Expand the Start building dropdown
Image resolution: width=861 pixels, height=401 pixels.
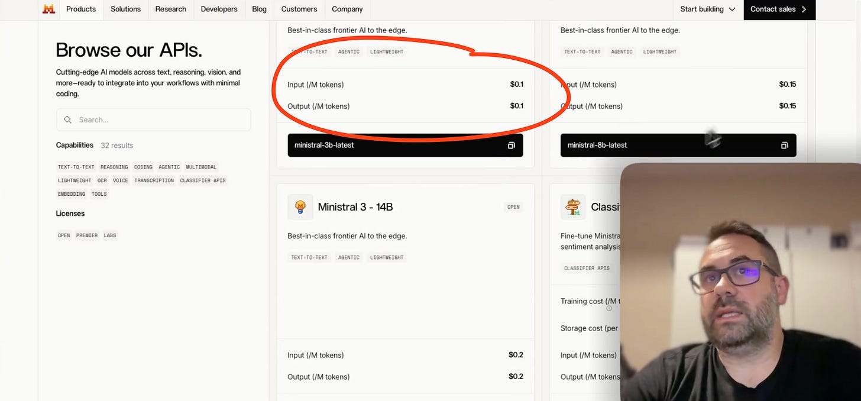[707, 9]
